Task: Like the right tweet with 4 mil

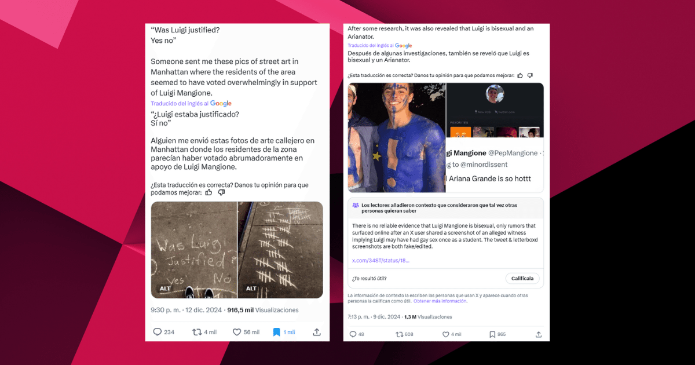Action: click(445, 334)
